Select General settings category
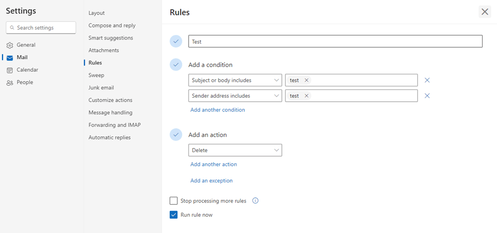This screenshot has height=233, width=497. click(26, 45)
